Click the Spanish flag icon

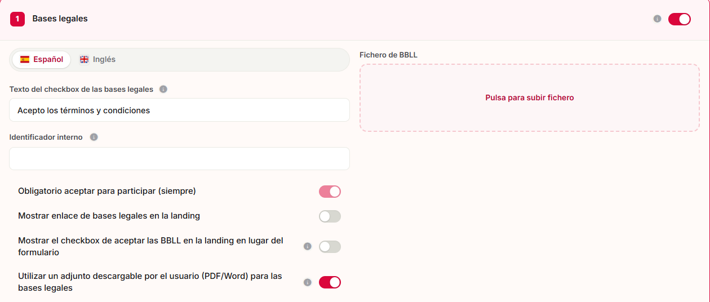tap(25, 59)
